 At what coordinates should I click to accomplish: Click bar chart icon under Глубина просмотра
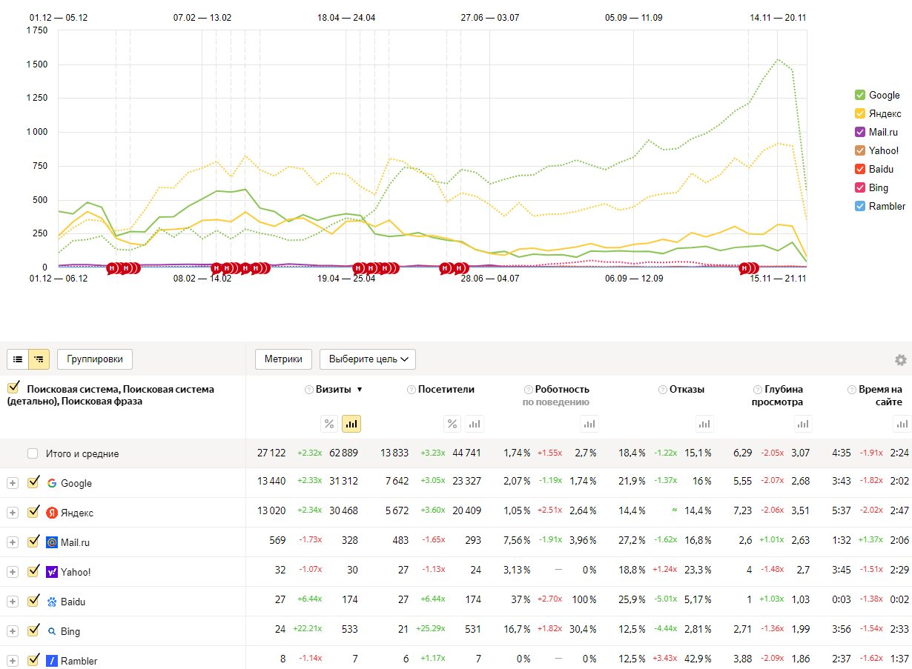pos(803,424)
